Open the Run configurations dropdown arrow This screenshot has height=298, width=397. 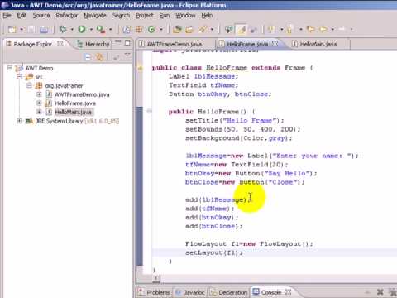coord(91,29)
